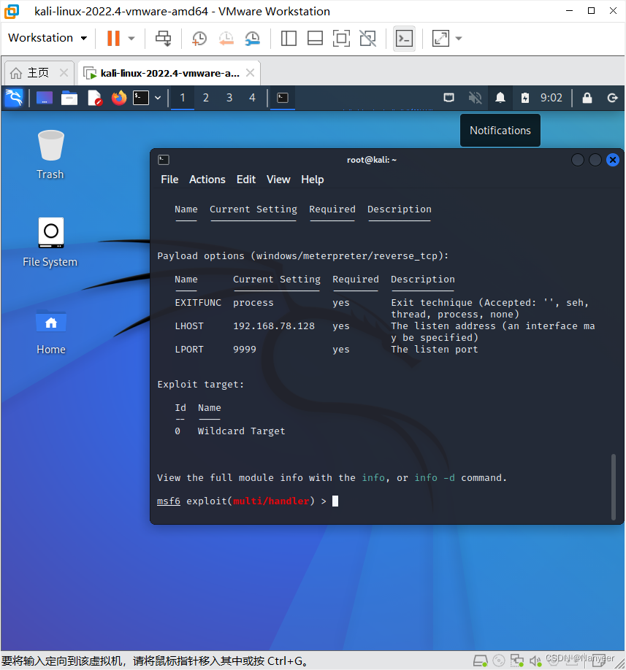Select the LHOST value 192.168.78.128
626x670 pixels.
click(x=274, y=326)
